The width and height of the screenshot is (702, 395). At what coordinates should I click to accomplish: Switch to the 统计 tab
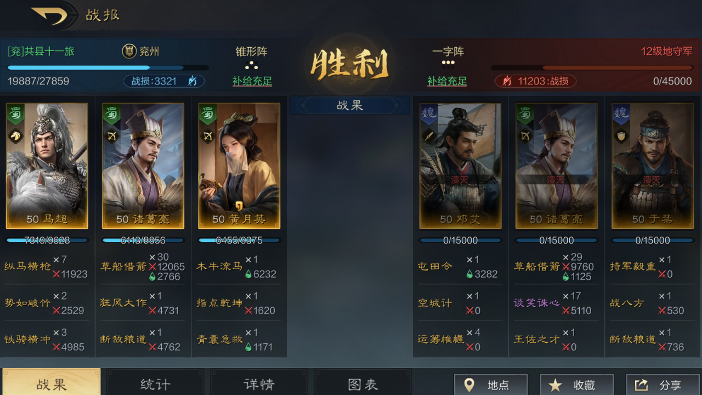click(x=155, y=384)
